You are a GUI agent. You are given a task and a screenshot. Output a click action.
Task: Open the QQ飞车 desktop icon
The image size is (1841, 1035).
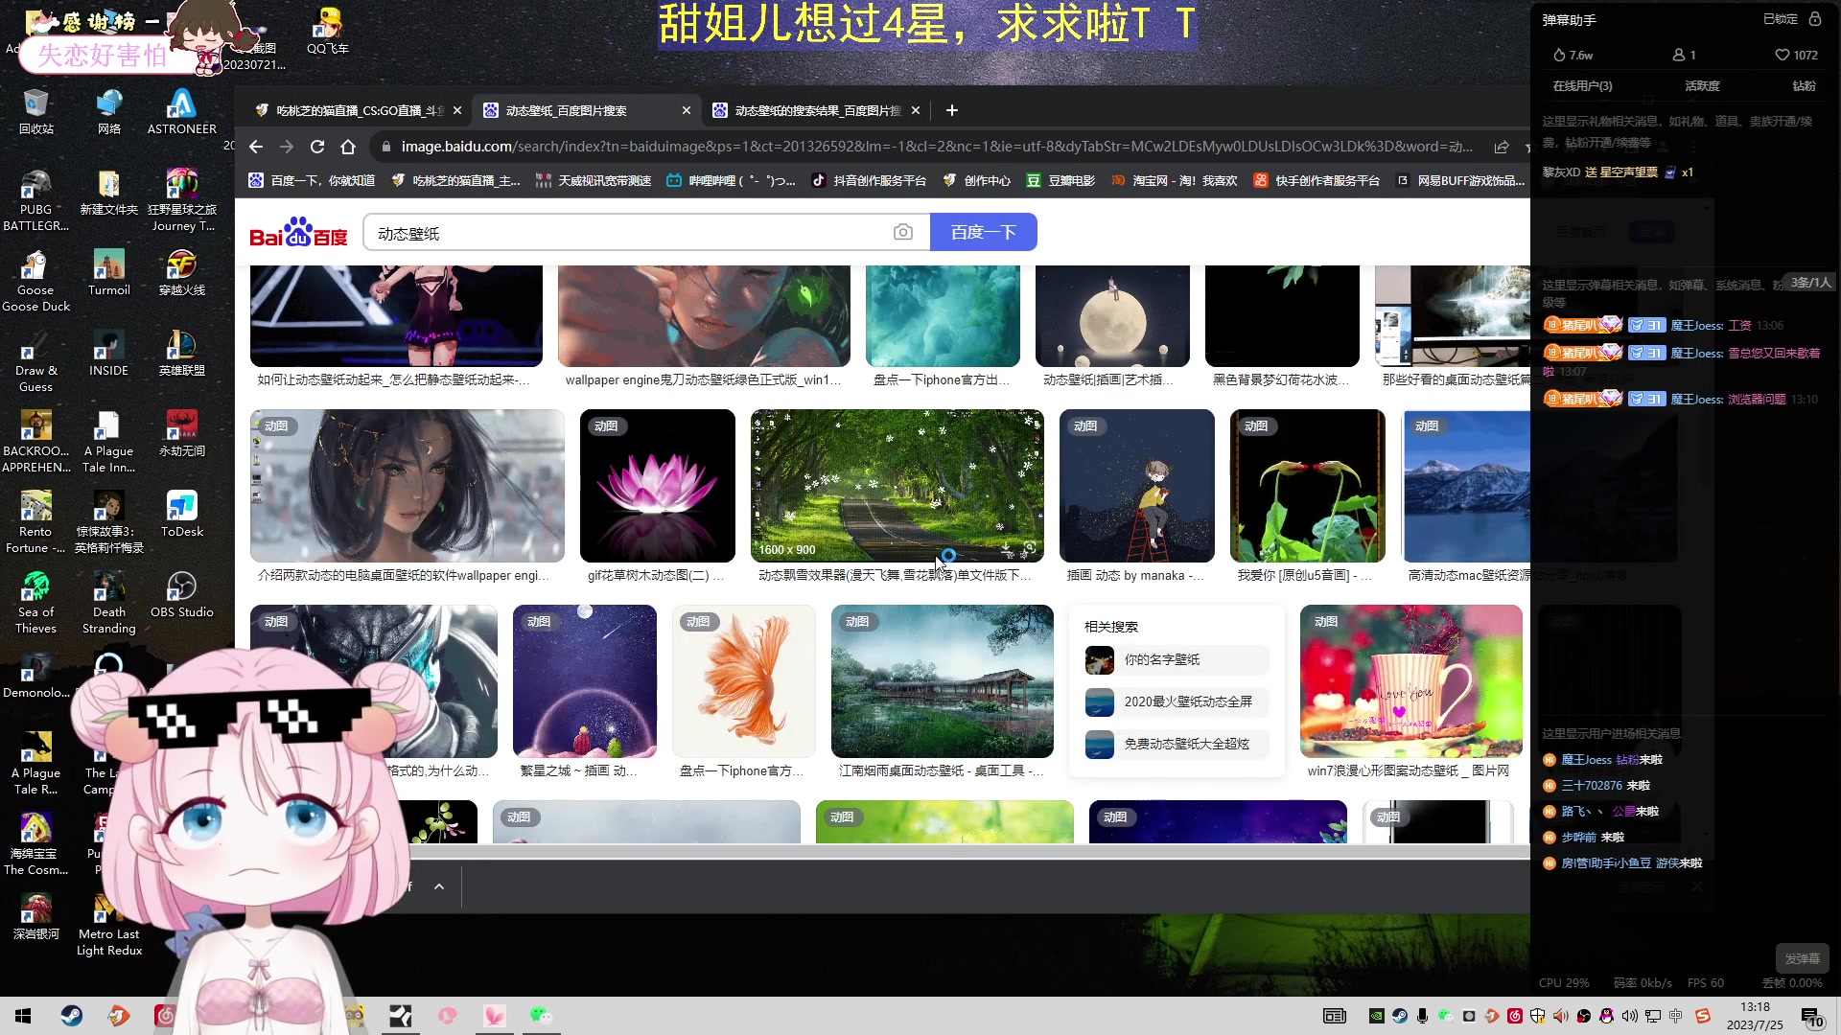(327, 31)
